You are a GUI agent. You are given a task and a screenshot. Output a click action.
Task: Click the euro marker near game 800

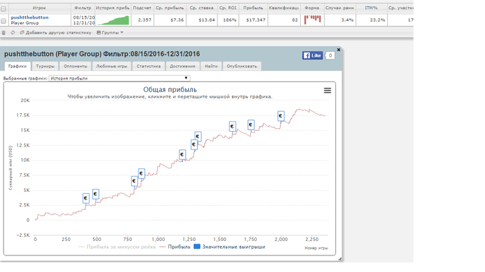tap(134, 181)
